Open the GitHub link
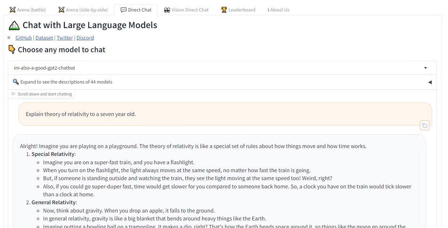The image size is (448, 228). (23, 38)
